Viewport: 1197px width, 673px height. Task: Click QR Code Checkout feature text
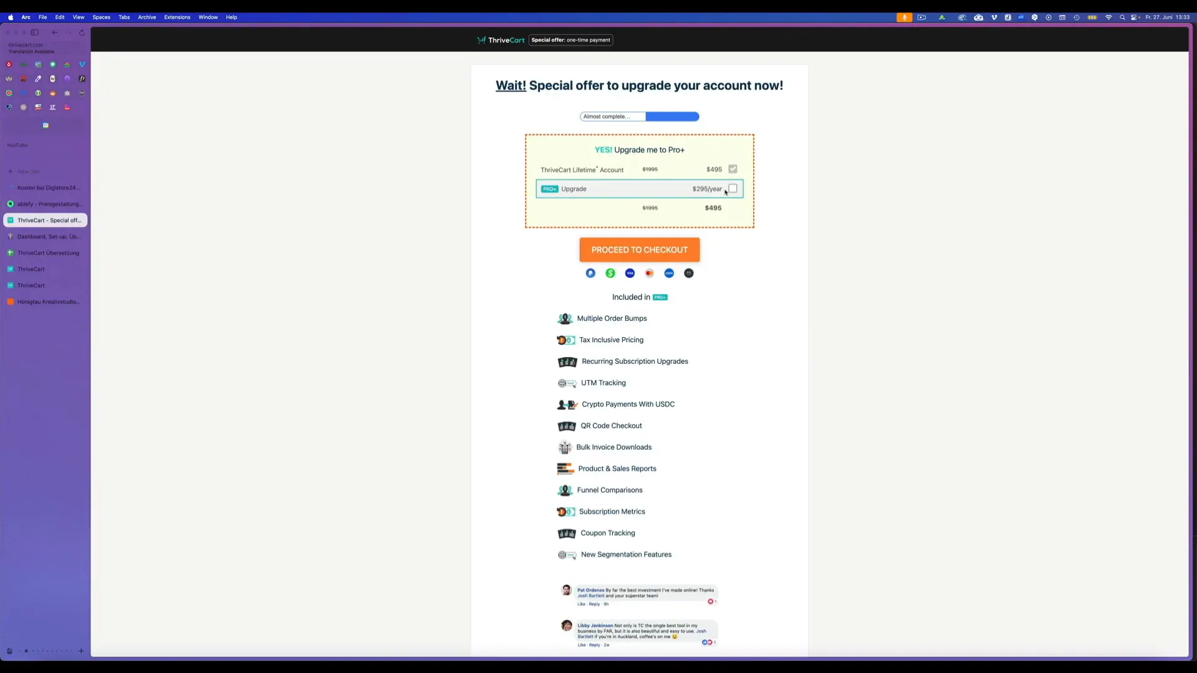[x=611, y=426]
